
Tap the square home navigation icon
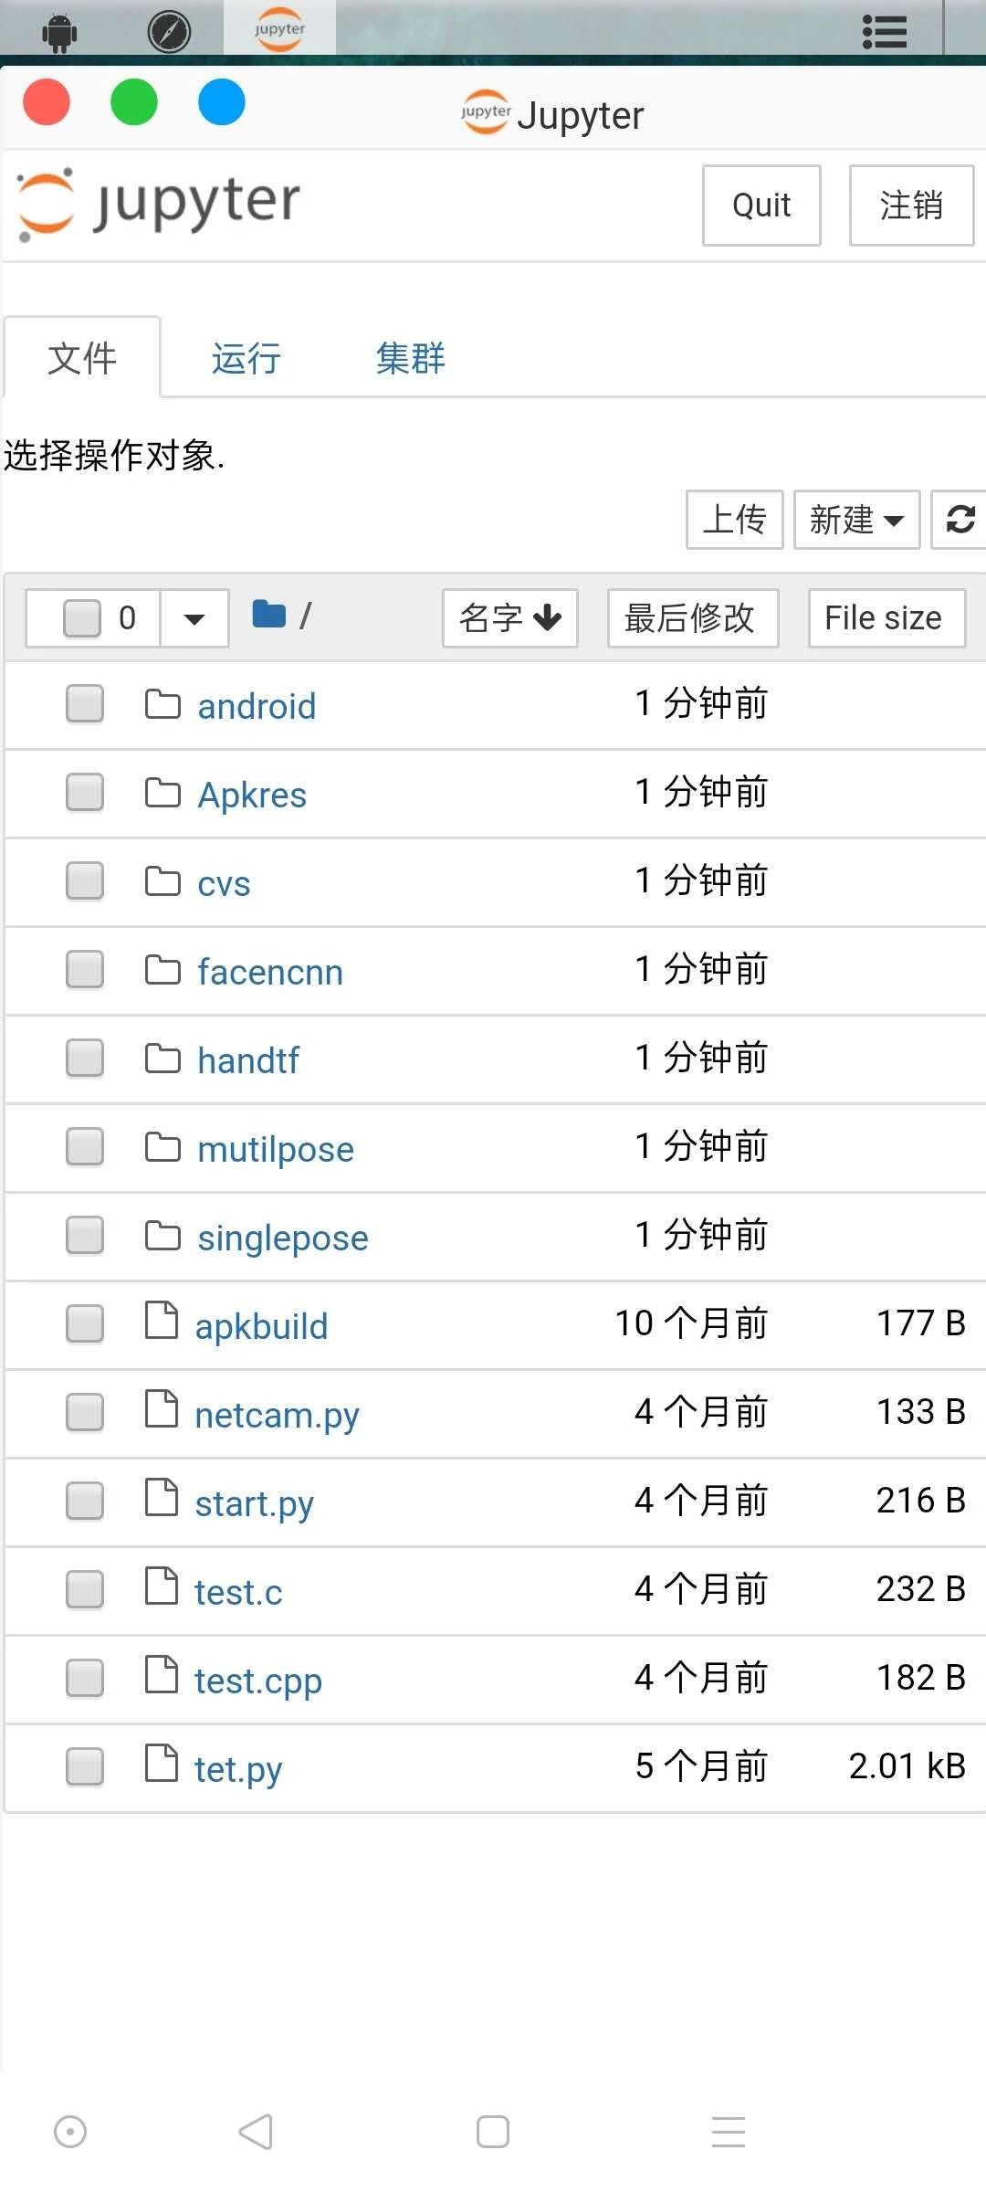(x=493, y=2132)
